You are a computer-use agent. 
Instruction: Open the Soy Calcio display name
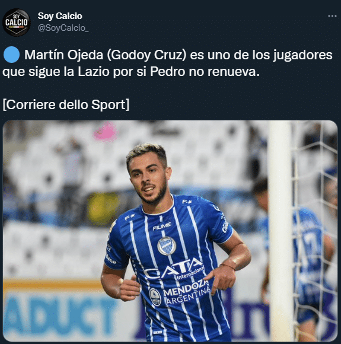click(60, 16)
